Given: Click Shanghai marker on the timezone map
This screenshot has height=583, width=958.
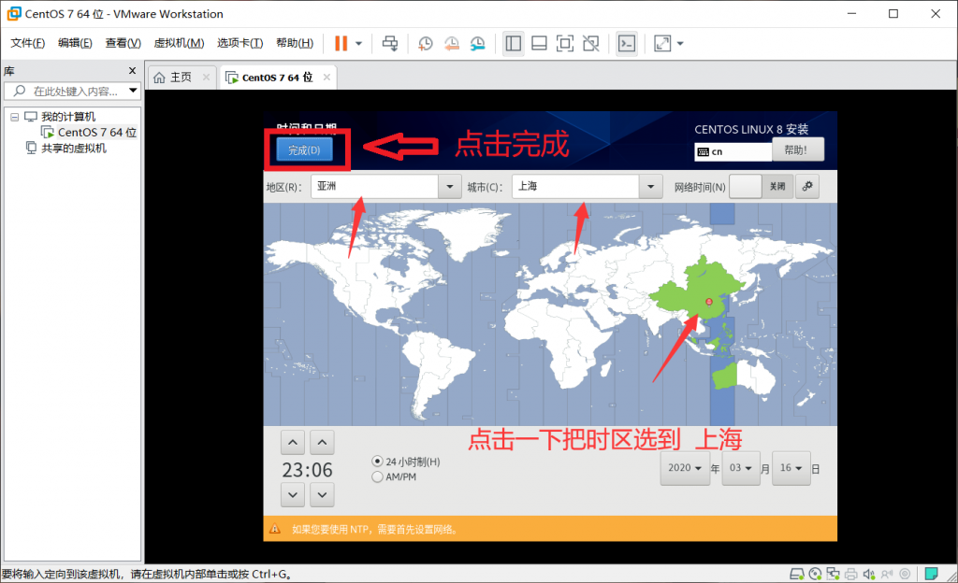Looking at the screenshot, I should [709, 302].
